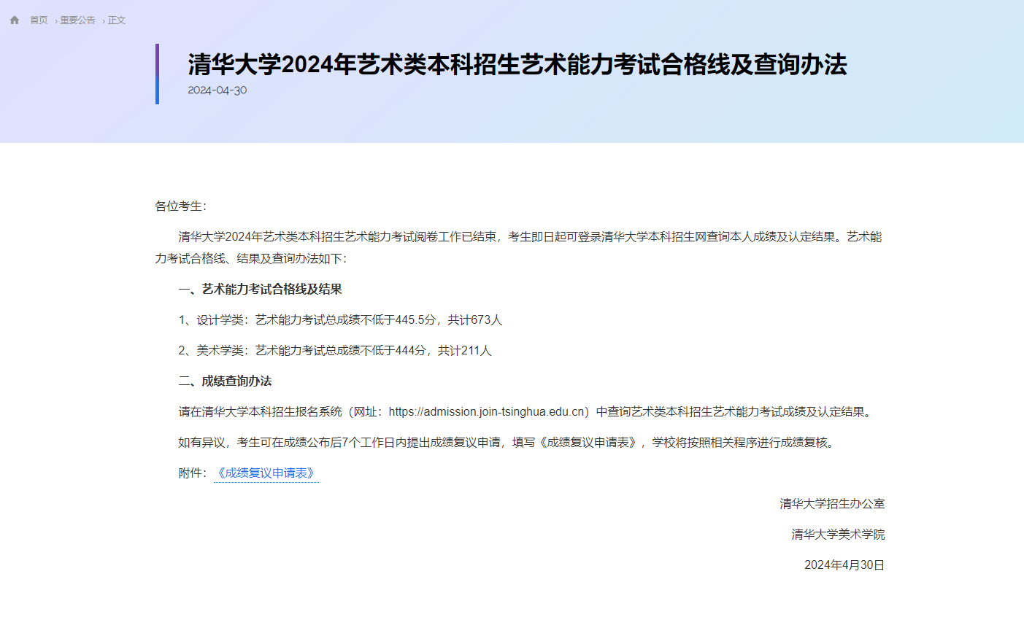Open the 首页 breadcrumb link
The image size is (1024, 617).
(39, 20)
